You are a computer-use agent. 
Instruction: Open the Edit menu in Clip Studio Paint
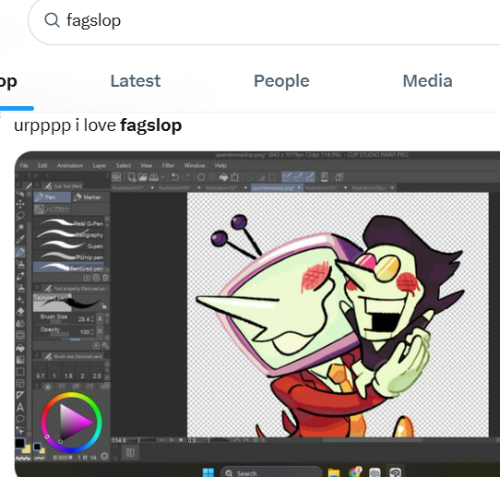42,165
